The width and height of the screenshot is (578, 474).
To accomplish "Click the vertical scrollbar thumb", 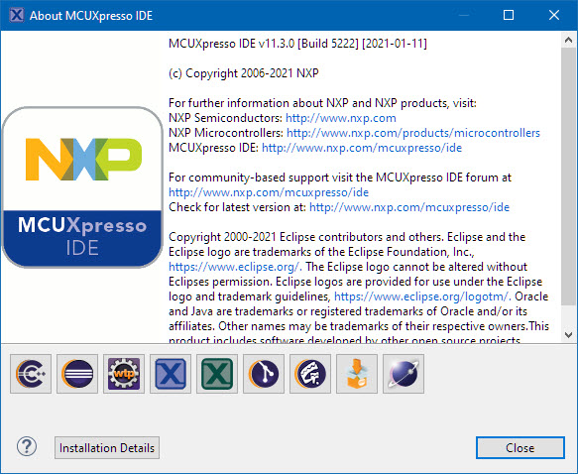I will (568, 177).
